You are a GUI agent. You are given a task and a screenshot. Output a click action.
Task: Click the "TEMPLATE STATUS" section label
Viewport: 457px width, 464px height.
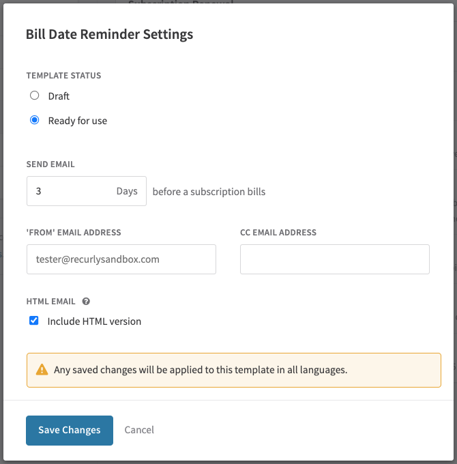tap(63, 76)
